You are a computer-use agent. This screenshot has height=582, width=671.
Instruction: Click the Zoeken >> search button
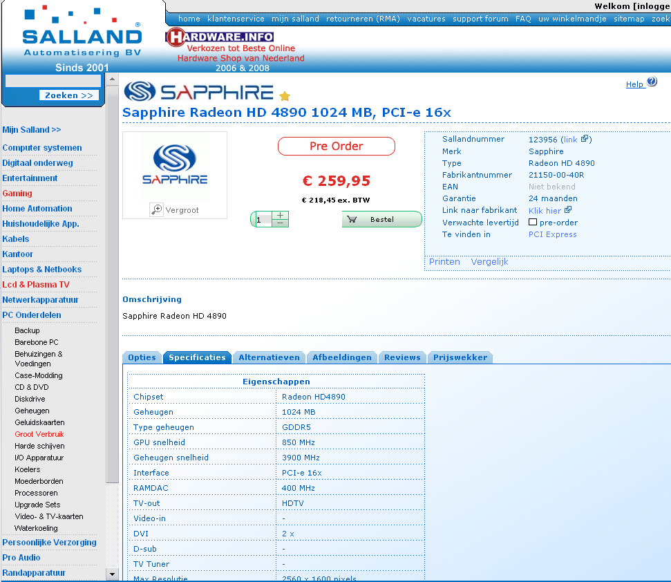(69, 95)
